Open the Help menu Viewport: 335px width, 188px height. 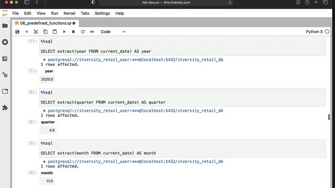120,13
